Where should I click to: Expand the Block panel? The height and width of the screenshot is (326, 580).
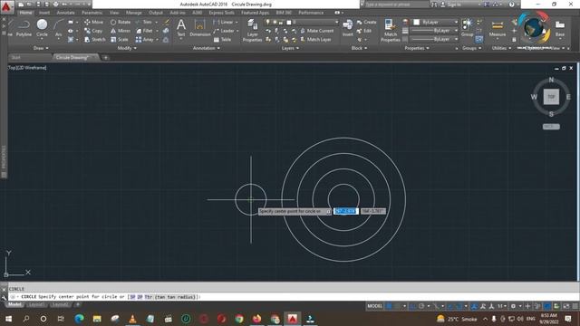point(359,48)
